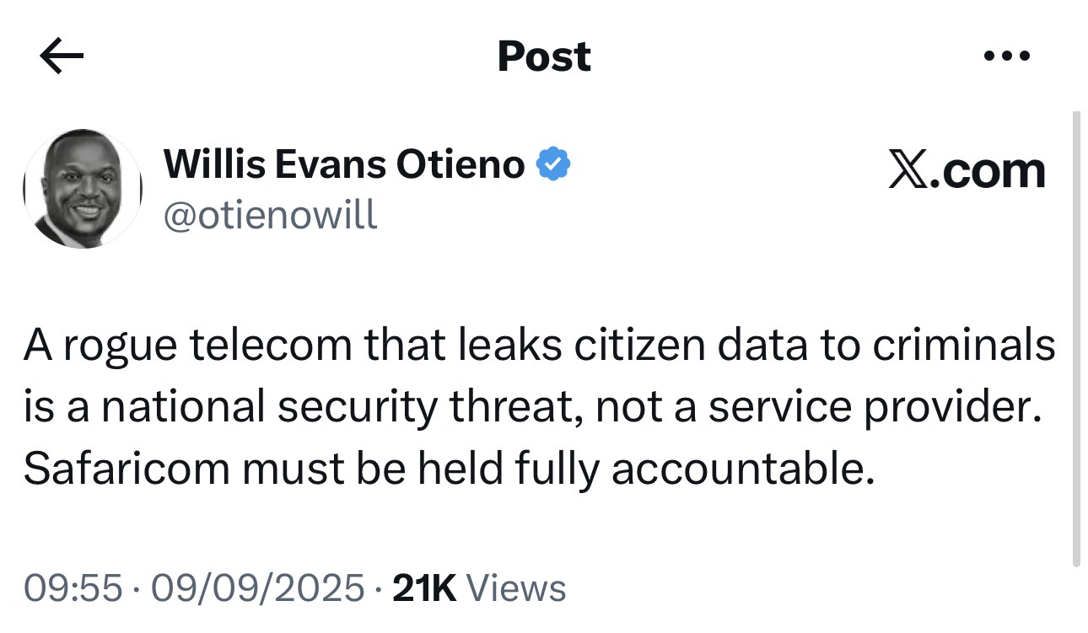This screenshot has width=1088, height=633.
Task: Go back using the left arrow
Action: tap(62, 56)
